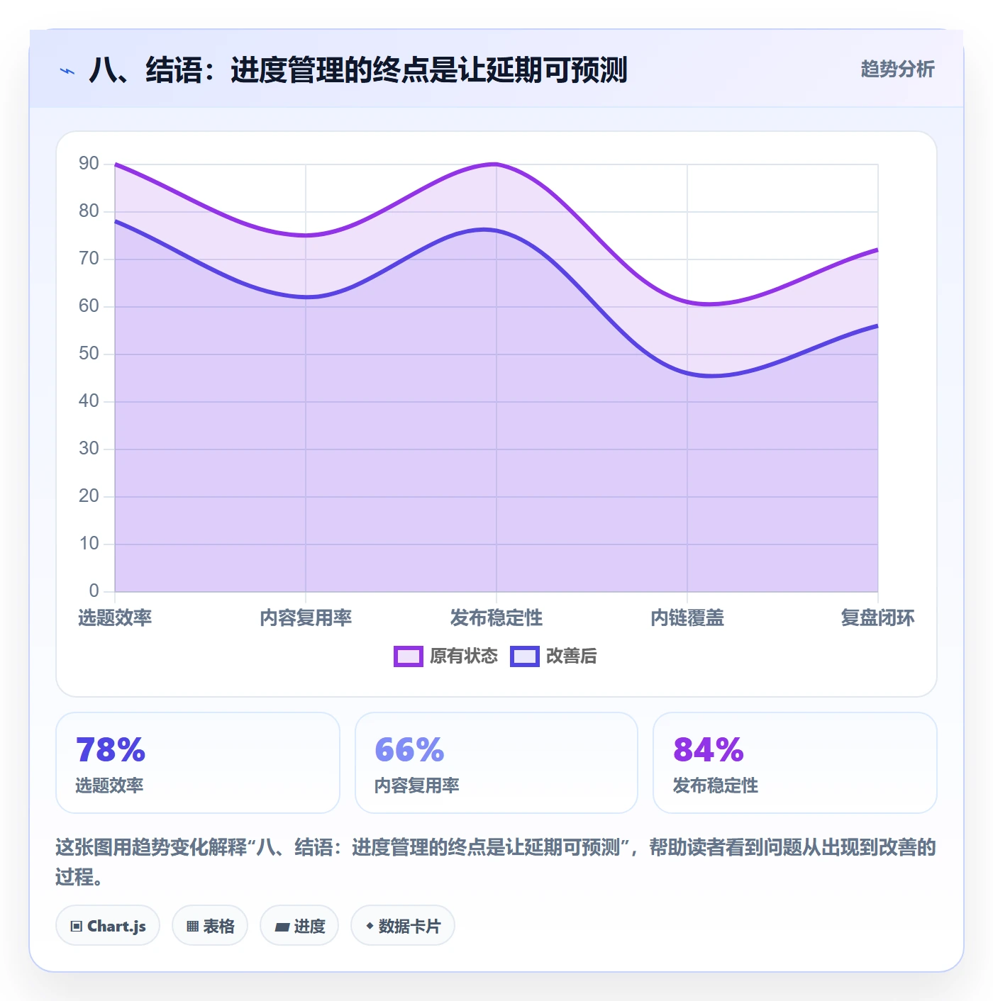993x1001 pixels.
Task: Click the 趋势分析 label in the header
Action: (x=897, y=69)
